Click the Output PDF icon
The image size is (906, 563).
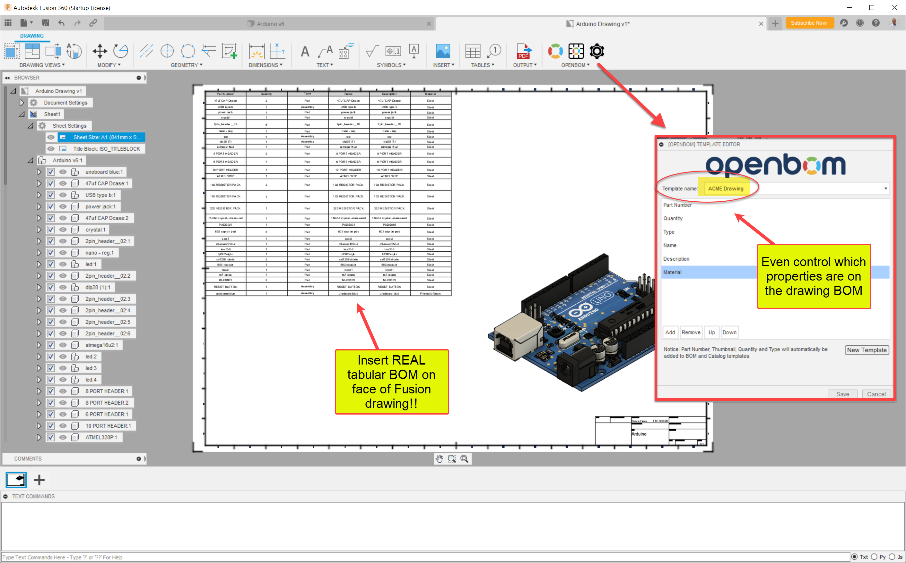click(x=524, y=51)
